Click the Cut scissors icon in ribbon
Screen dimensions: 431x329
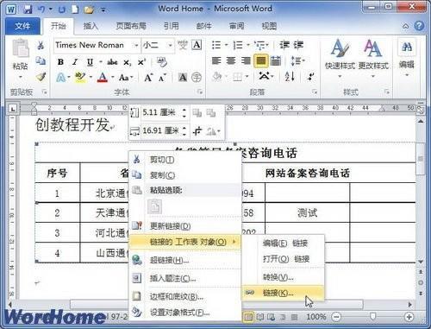pos(41,45)
